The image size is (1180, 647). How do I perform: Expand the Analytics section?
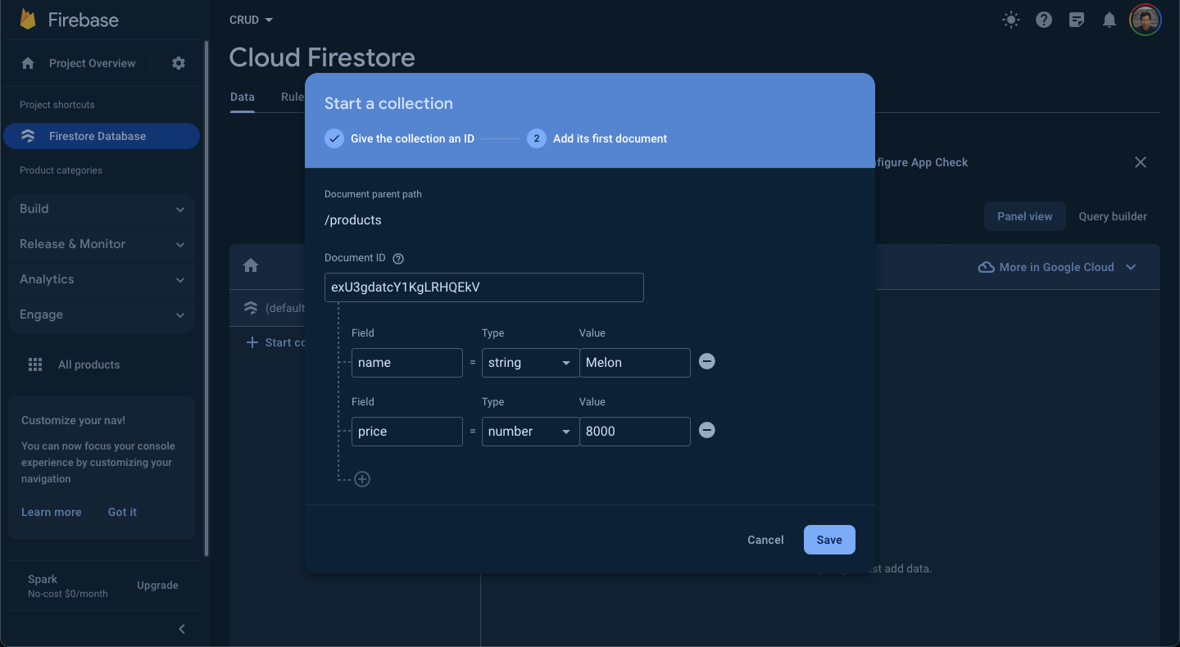[x=102, y=279]
